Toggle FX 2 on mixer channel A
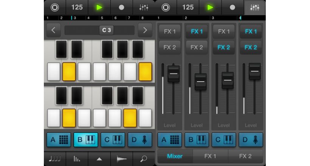The image size is (310, 166). tap(170, 48)
